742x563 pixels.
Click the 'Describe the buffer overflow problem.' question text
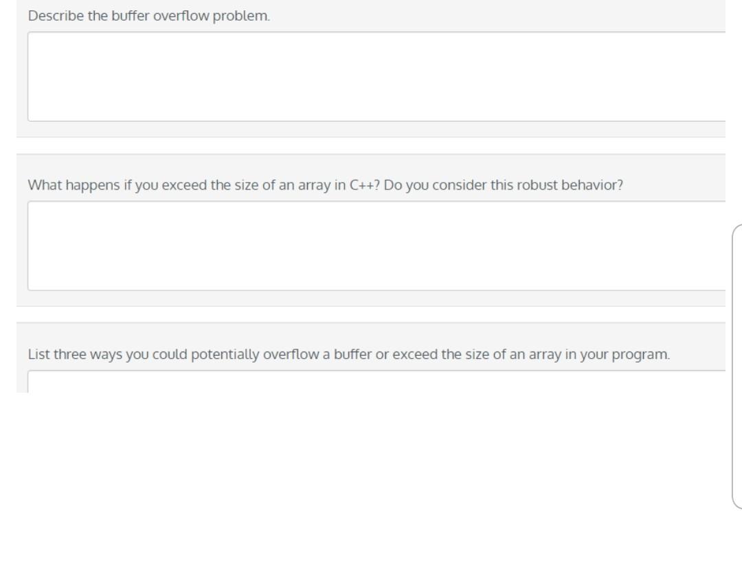tap(149, 16)
